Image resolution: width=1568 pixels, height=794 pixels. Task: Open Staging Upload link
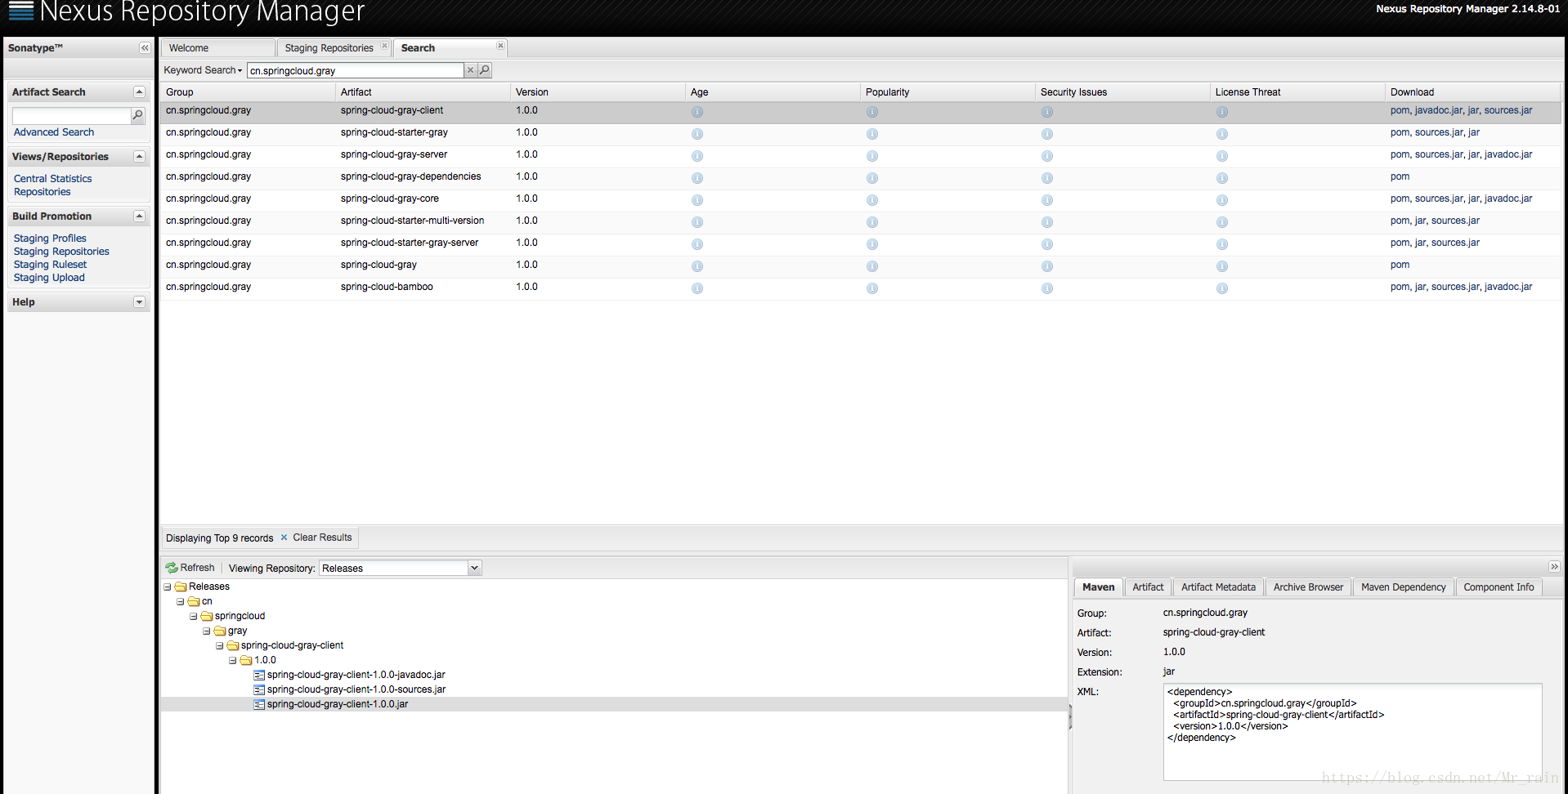tap(49, 278)
